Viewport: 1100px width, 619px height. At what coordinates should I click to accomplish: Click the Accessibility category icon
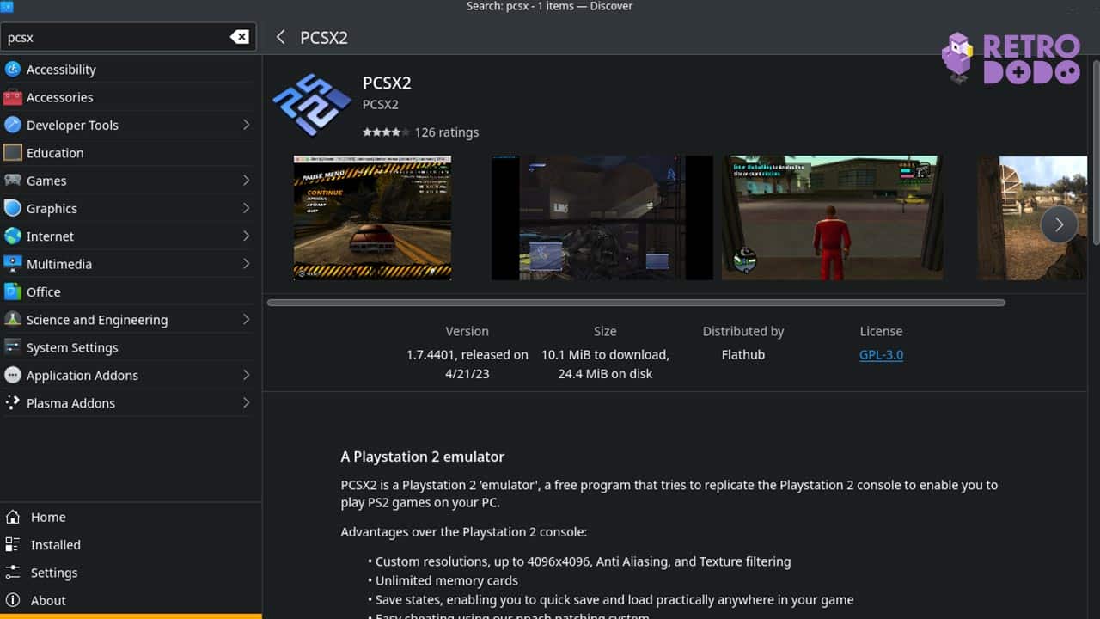tap(12, 69)
